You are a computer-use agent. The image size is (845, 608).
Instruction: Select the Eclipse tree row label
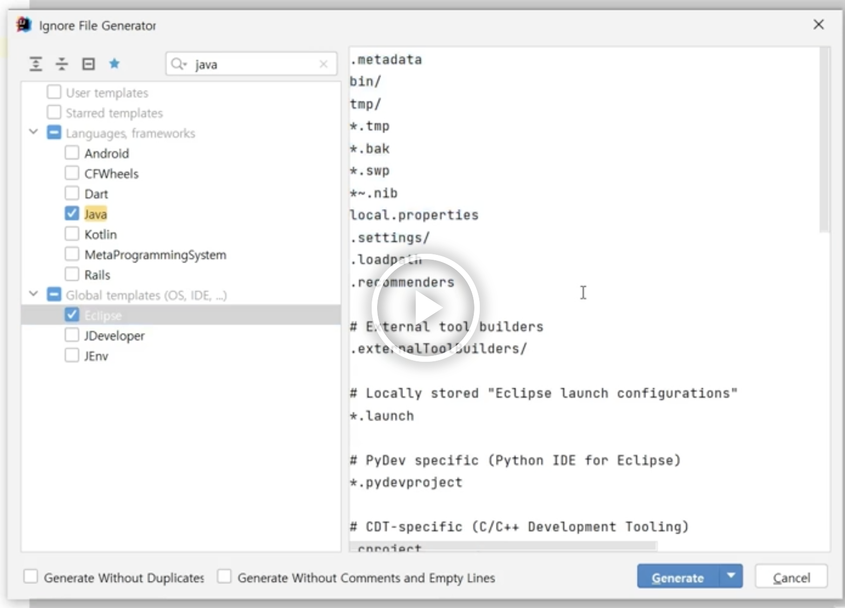coord(103,315)
